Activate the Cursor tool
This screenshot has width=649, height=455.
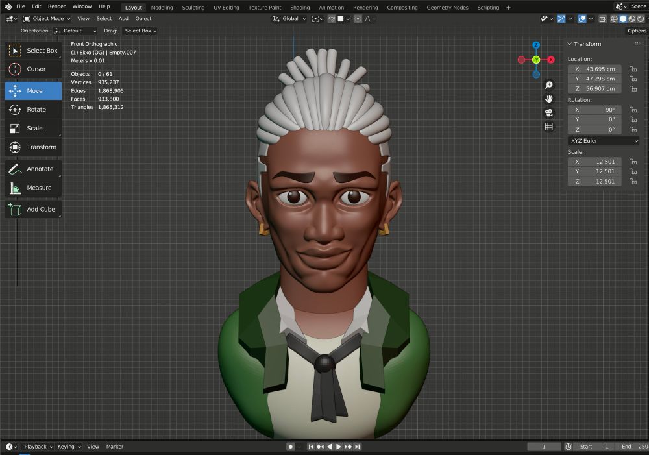tap(33, 69)
